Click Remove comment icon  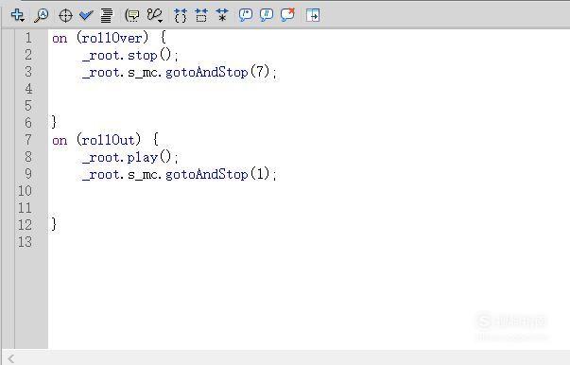(287, 15)
